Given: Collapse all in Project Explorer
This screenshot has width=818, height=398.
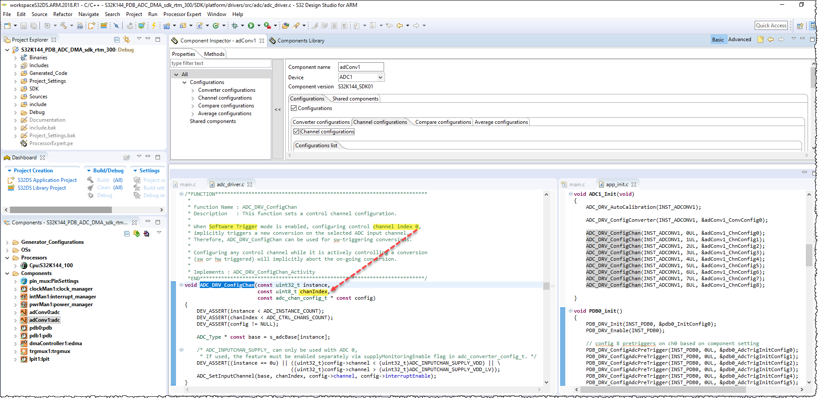Looking at the screenshot, I should pos(117,39).
